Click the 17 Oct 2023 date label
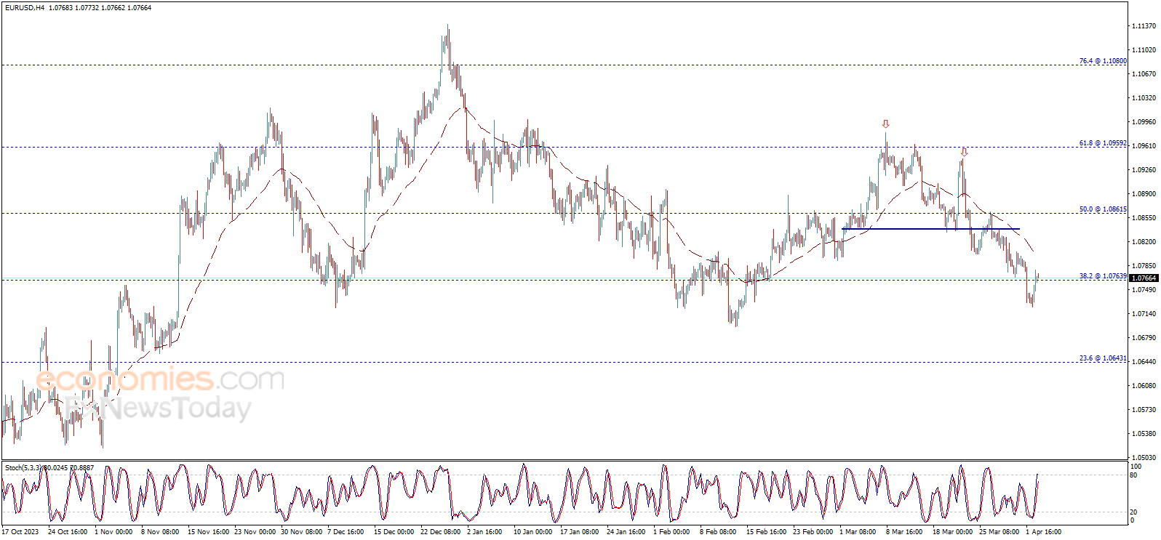The width and height of the screenshot is (1161, 540). 20,532
